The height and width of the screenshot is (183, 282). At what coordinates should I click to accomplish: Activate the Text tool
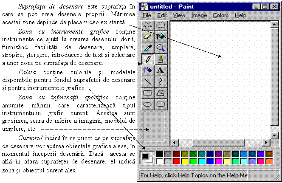[161, 70]
